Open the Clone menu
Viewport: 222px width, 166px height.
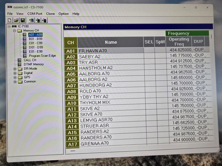50,14
